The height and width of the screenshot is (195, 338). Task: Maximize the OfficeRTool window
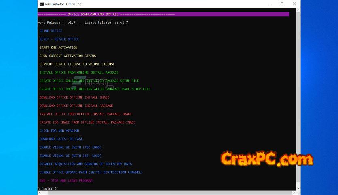coord(282,4)
